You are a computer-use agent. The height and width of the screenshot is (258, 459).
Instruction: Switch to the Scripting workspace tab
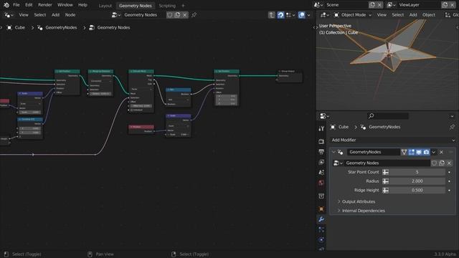click(167, 6)
